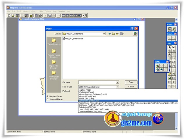
Task: Open the Query menu
Action: (34, 11)
